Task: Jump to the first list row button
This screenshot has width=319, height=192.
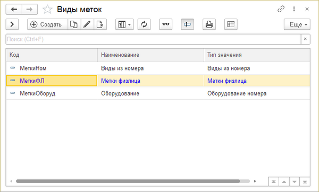Action: click(274, 181)
